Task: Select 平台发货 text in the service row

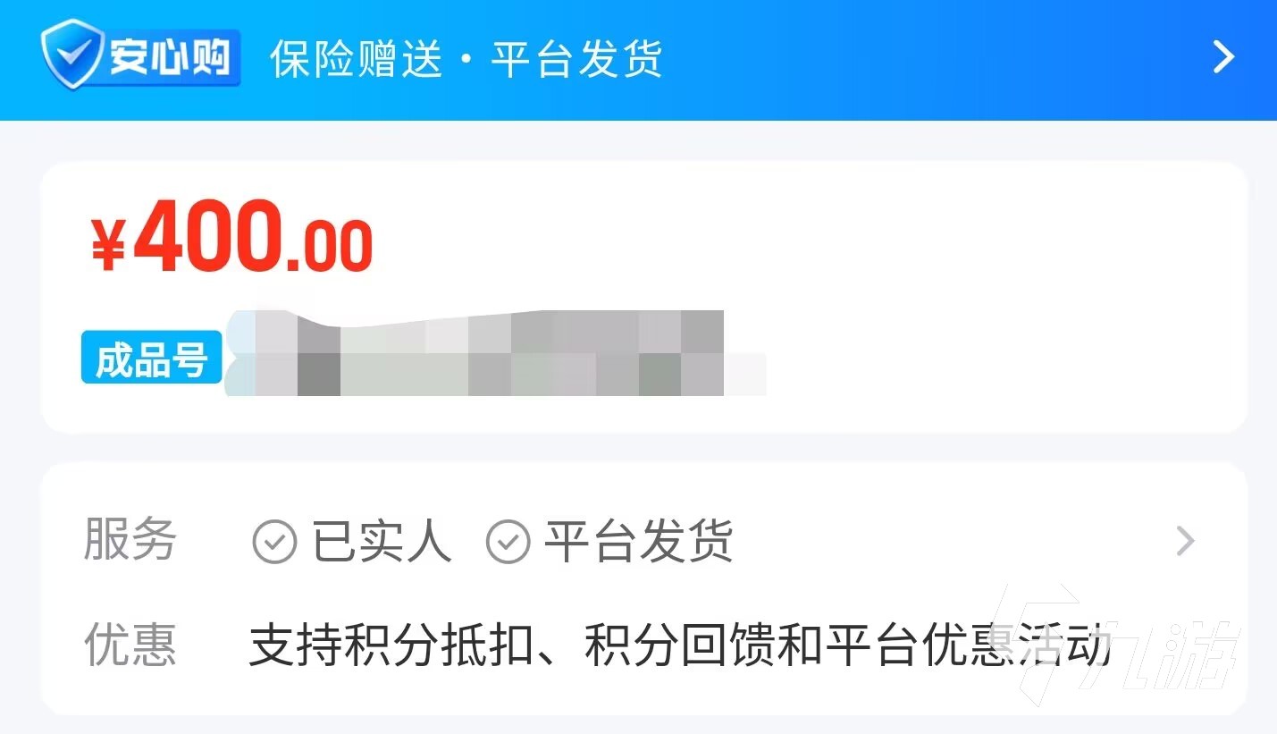Action: [x=638, y=541]
